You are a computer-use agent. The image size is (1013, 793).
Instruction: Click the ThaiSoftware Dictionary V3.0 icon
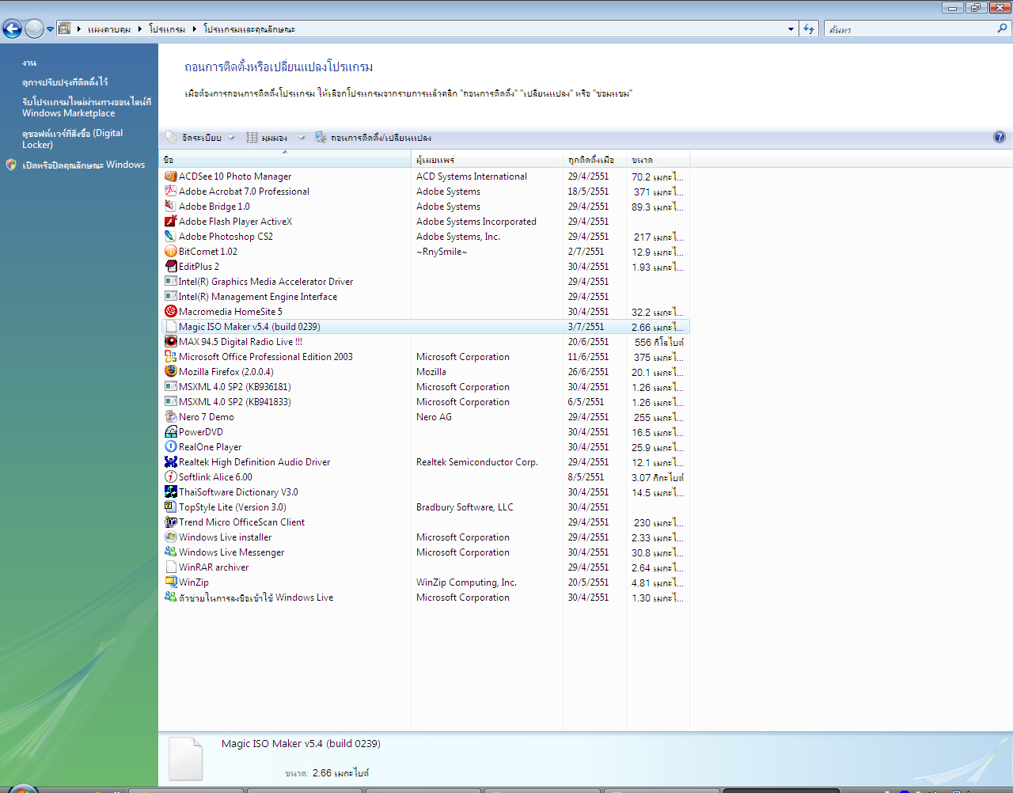[170, 492]
